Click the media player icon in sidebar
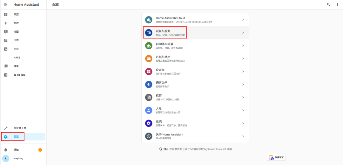 click(x=6, y=66)
